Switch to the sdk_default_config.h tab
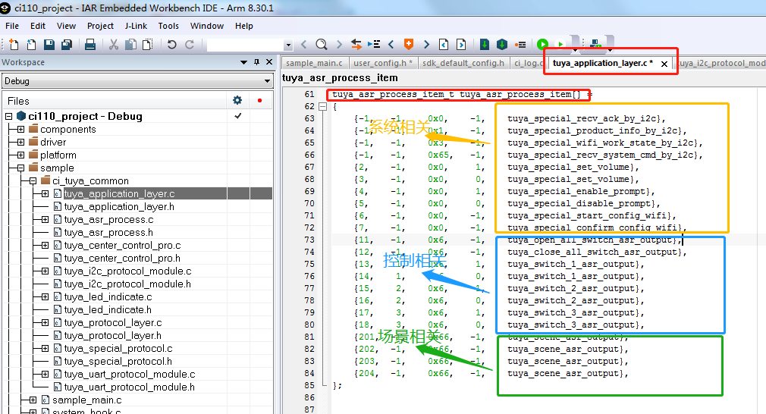The image size is (766, 414). pyautogui.click(x=463, y=63)
